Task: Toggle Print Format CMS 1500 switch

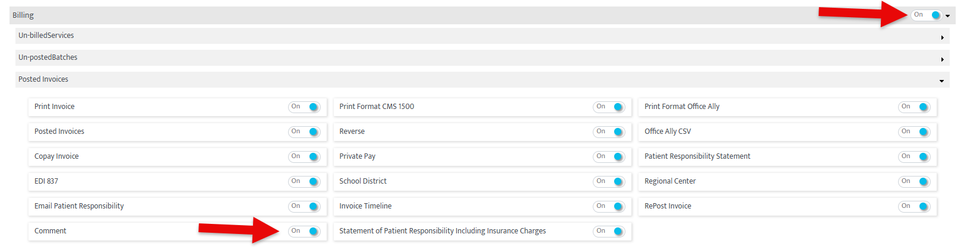Action: point(609,107)
